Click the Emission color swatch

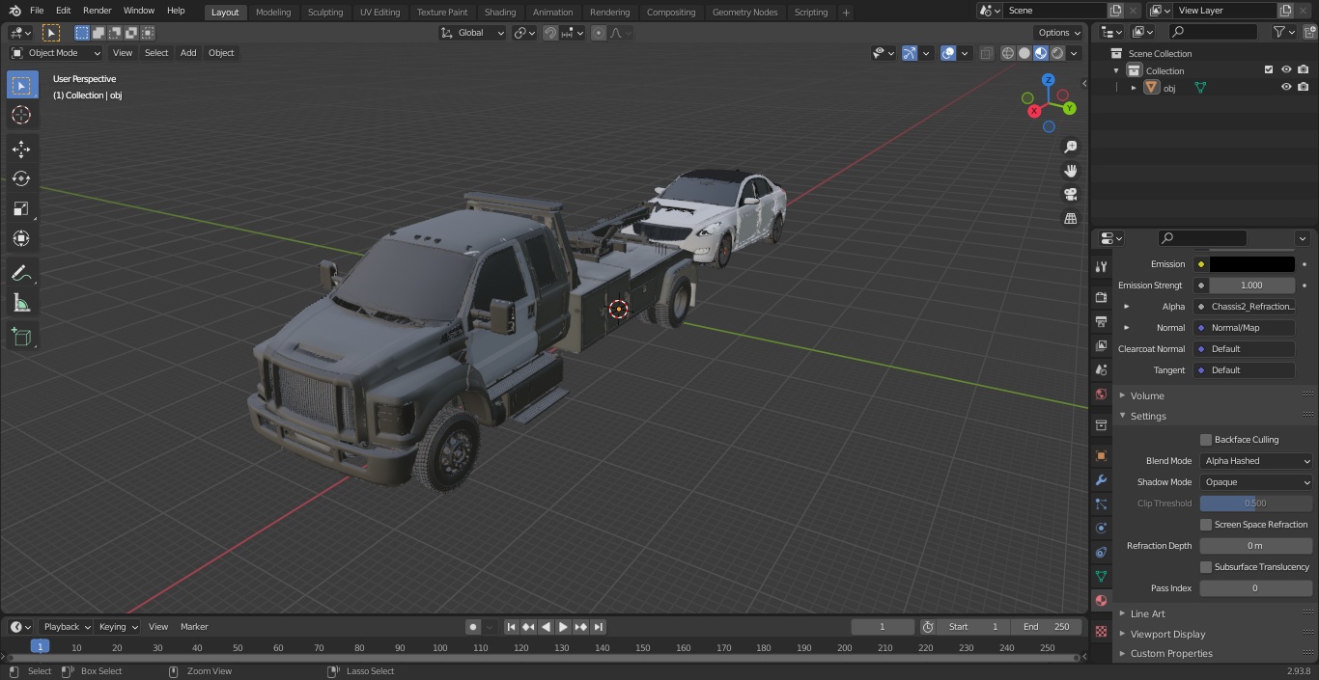[x=1252, y=264]
